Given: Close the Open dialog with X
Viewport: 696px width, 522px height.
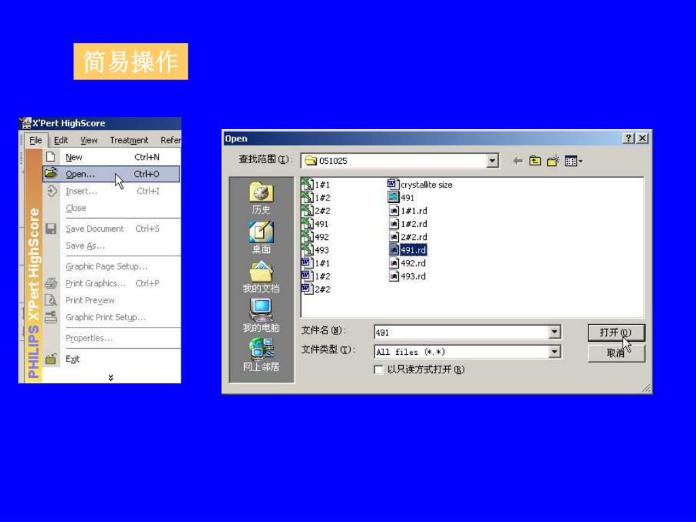Looking at the screenshot, I should tap(642, 138).
